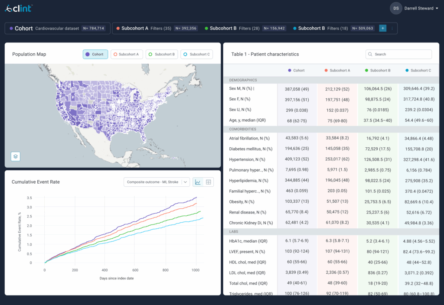444x305 pixels.
Task: Click the search magnifier icon in Table 1
Action: [370, 54]
